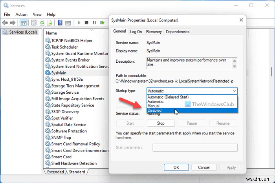Image resolution: width=275 pixels, height=183 pixels.
Task: Switch to the Extended view tab
Action: 55,172
